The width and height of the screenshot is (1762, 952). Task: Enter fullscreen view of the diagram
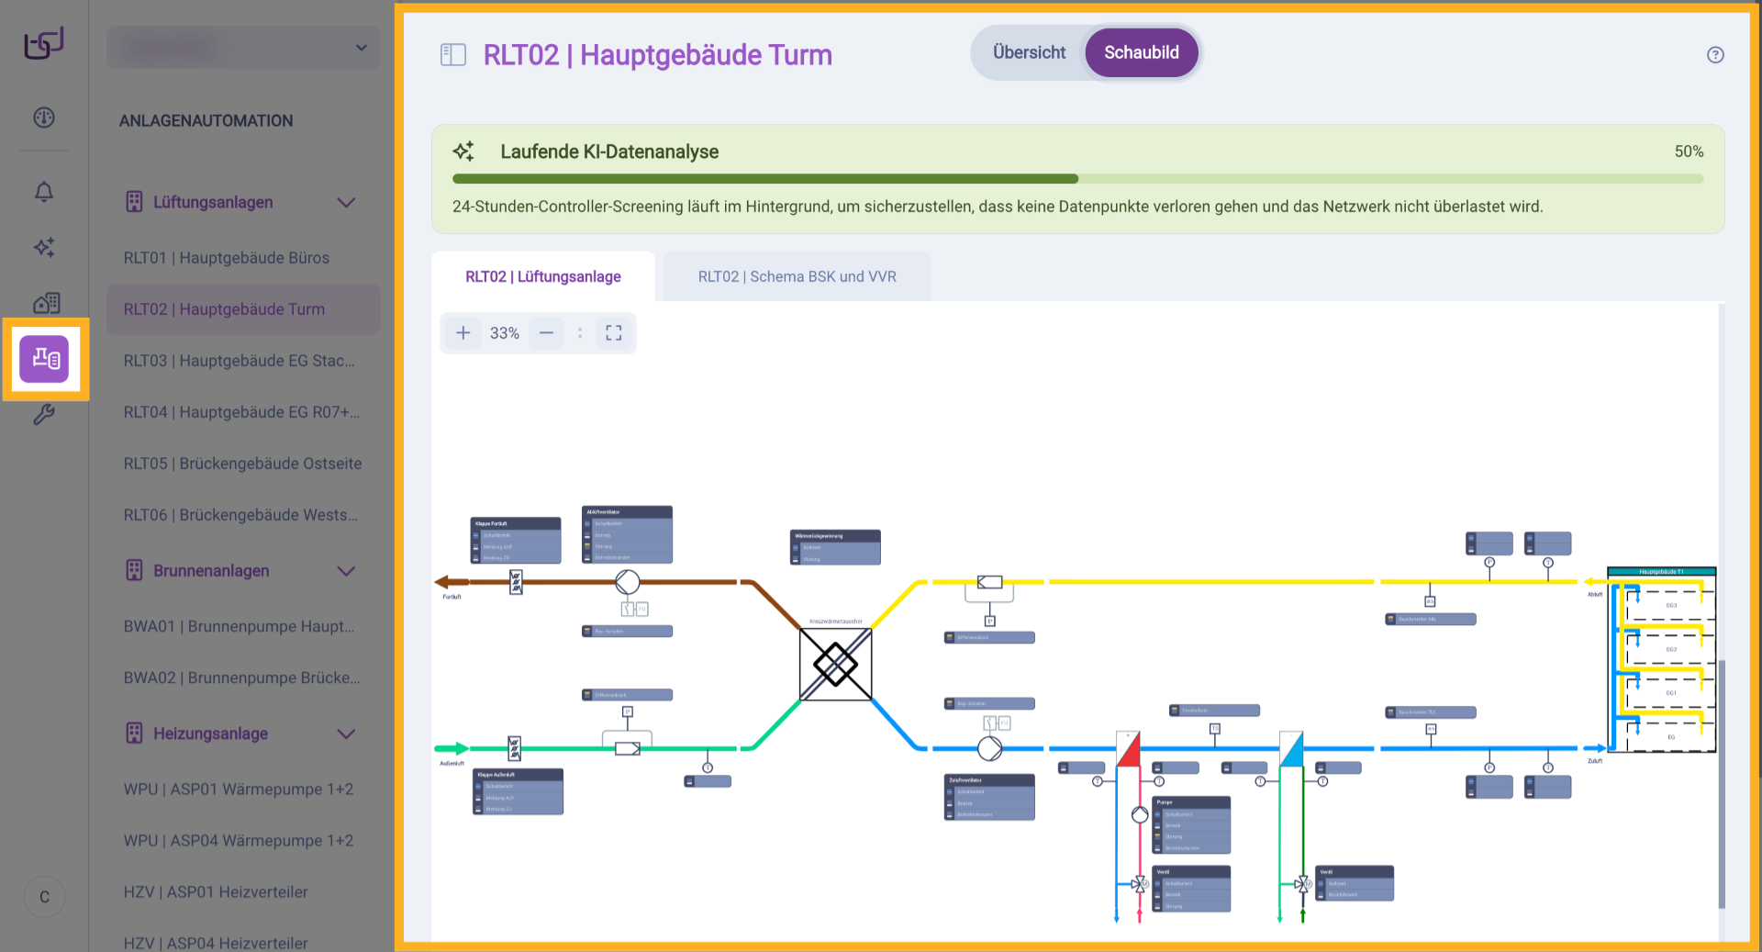(614, 333)
